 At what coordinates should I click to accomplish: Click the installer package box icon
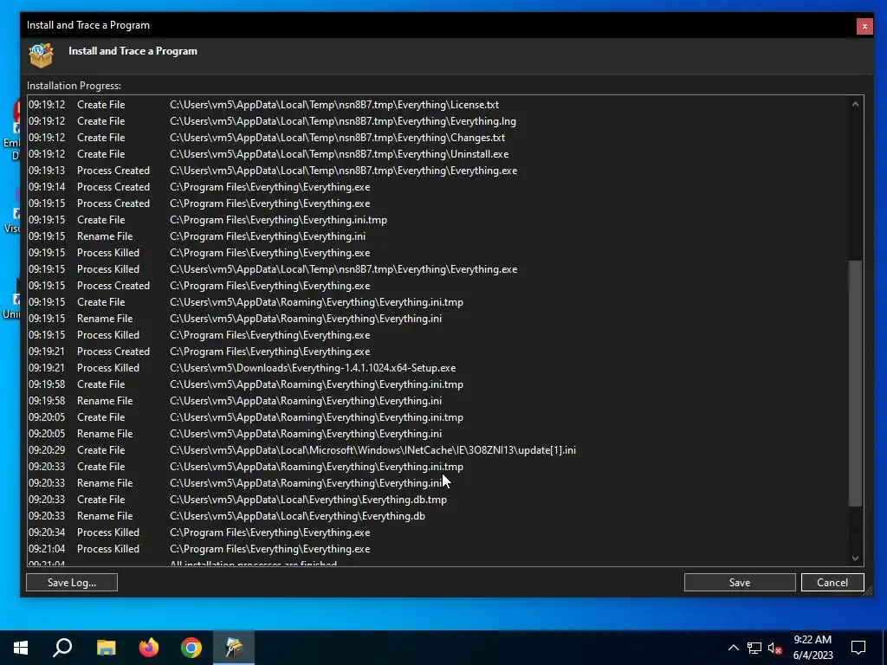coord(41,55)
